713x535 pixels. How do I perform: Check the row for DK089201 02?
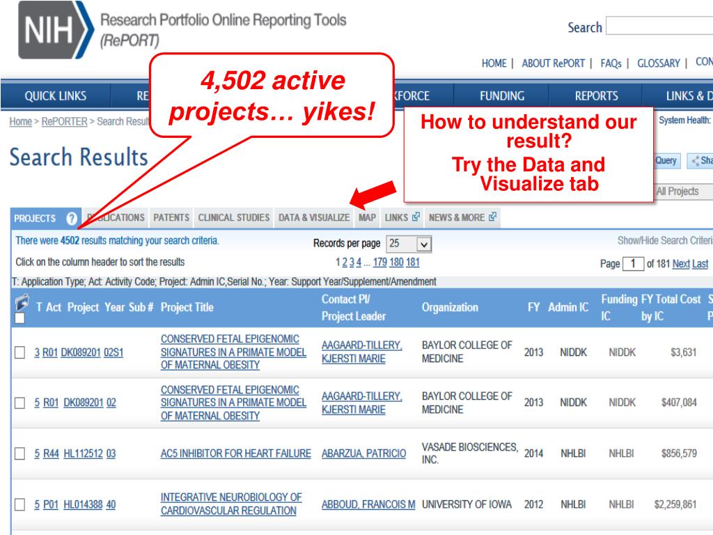(x=19, y=403)
